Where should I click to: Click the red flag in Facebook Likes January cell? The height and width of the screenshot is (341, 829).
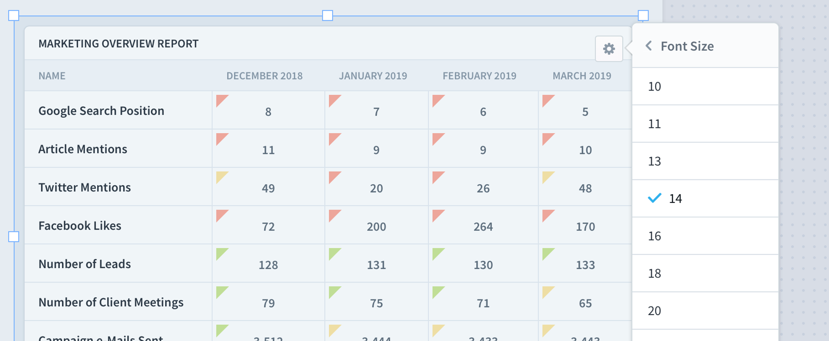[x=334, y=214]
